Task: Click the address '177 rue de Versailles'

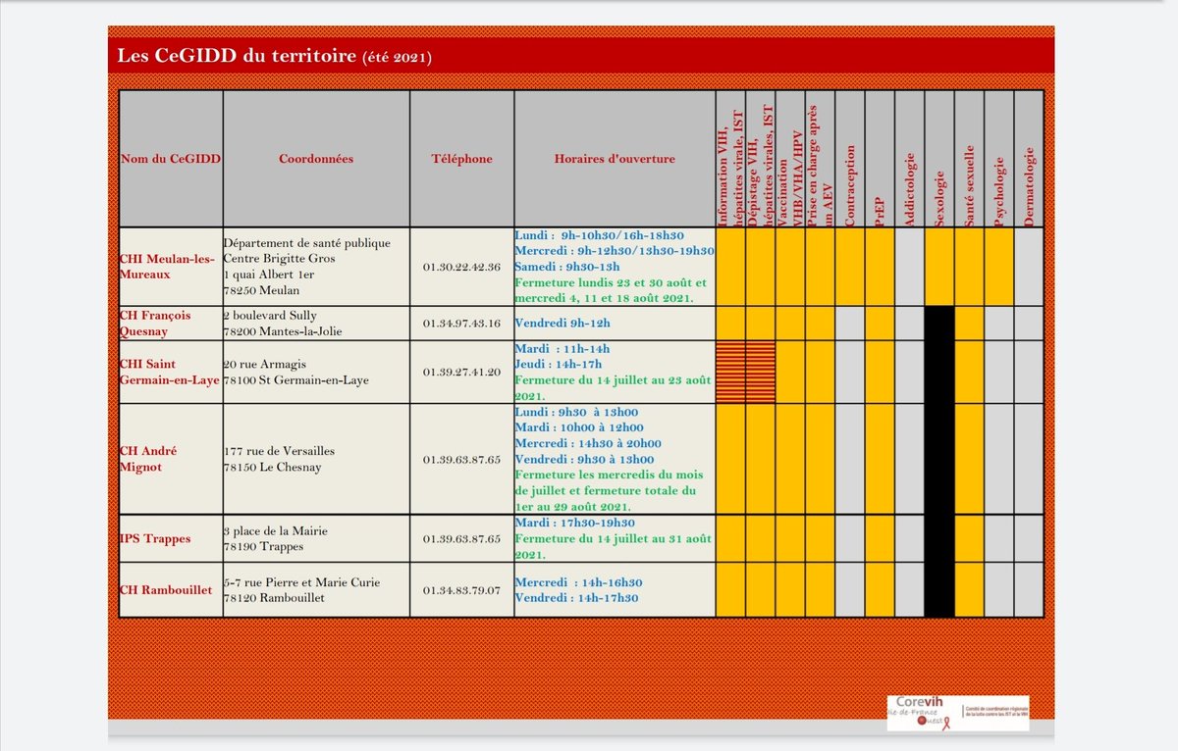Action: (x=279, y=451)
